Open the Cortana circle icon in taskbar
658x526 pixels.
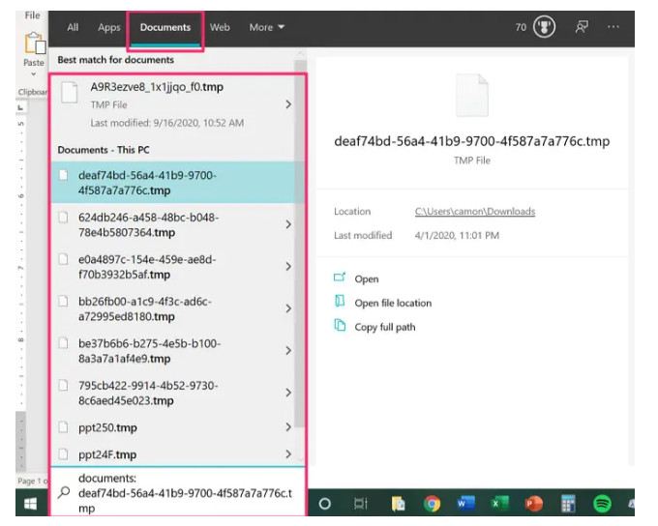point(325,504)
